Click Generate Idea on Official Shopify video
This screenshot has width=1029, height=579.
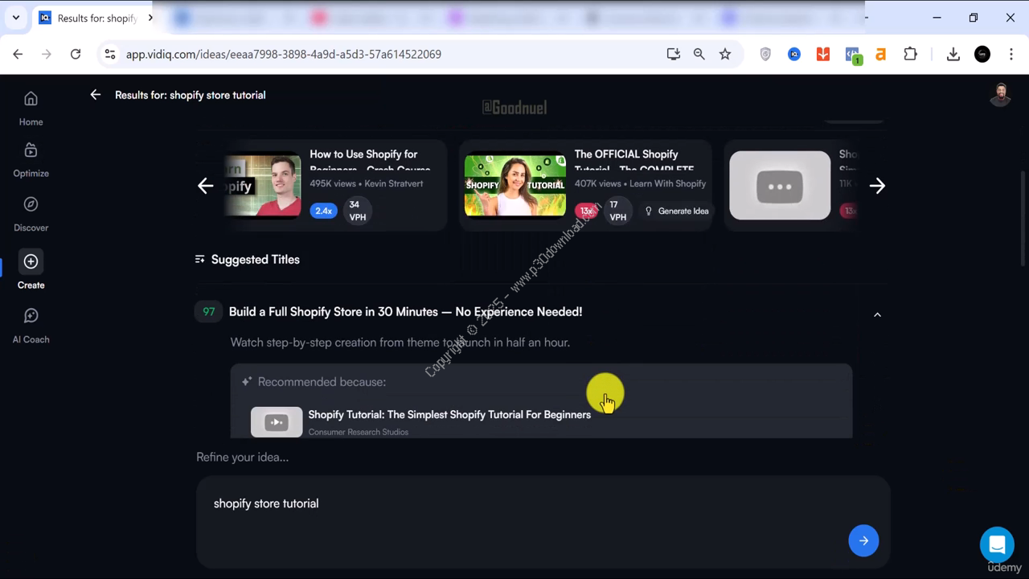[676, 211]
